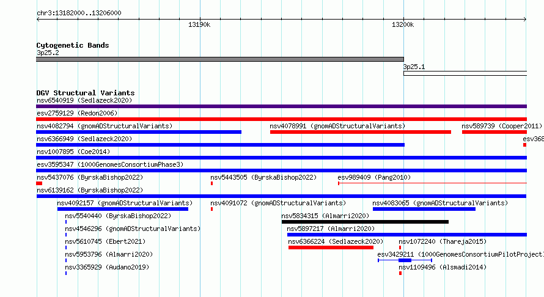Click the esv3429211 blue glyph with whiskers
This screenshot has height=297, width=544.
(x=405, y=260)
